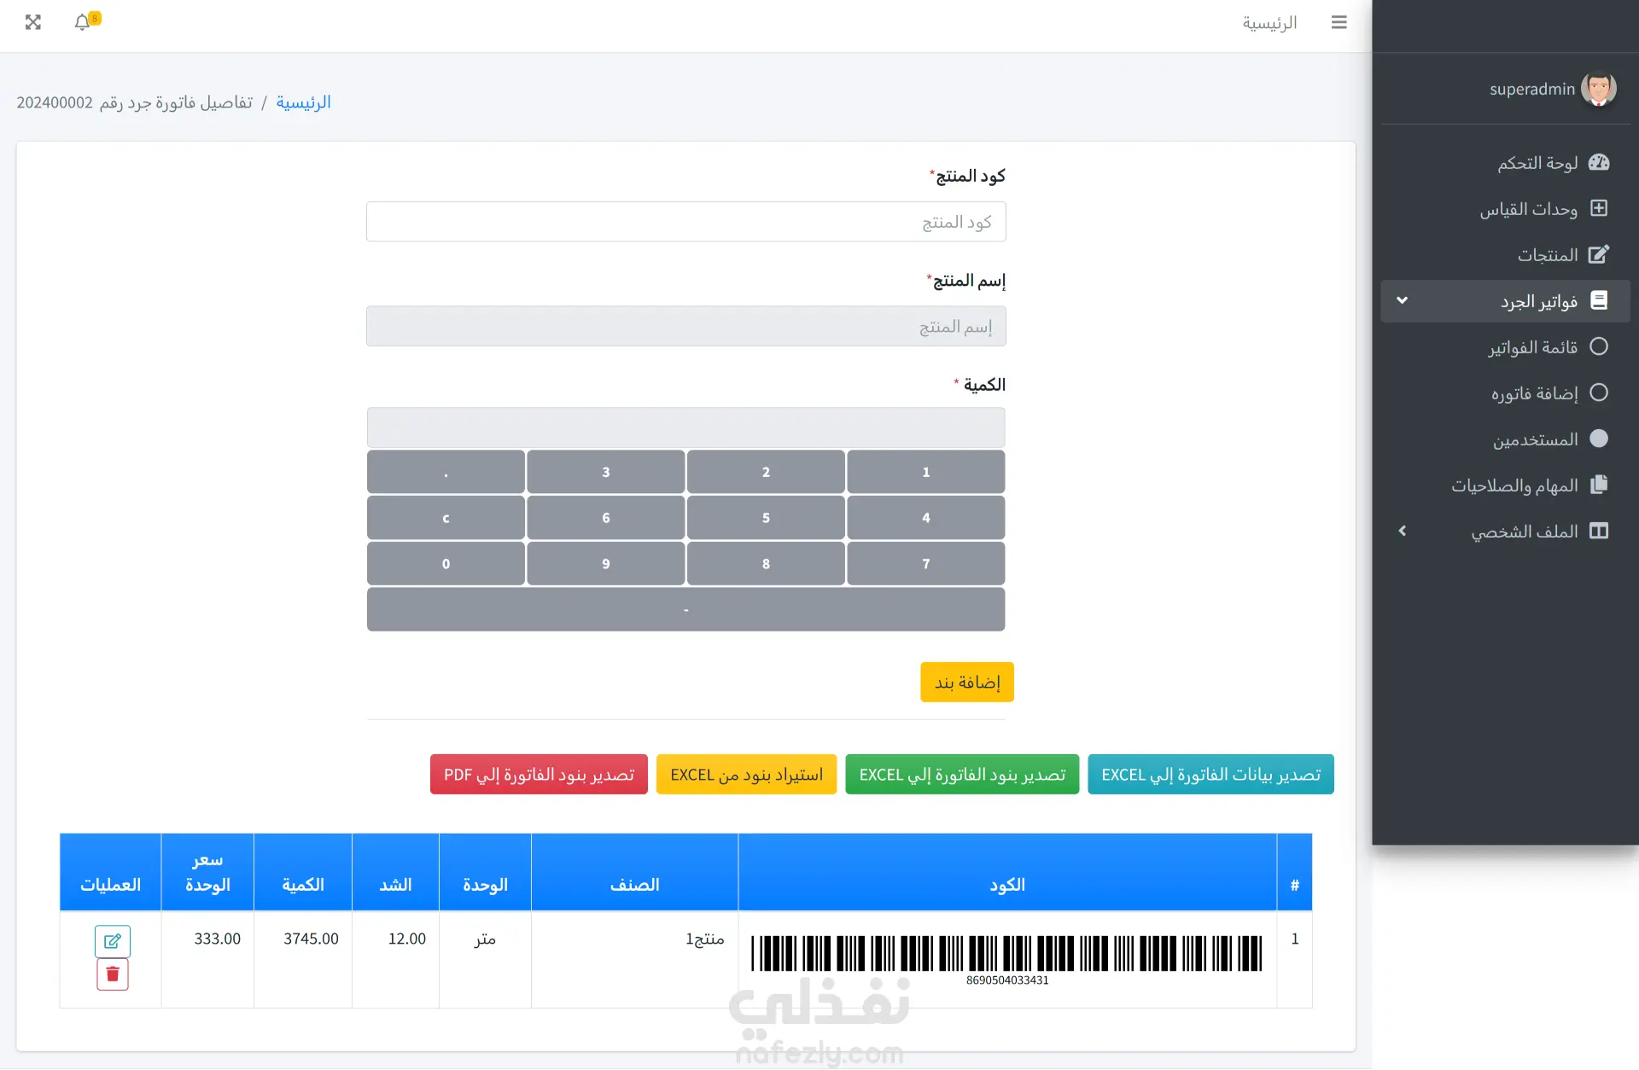Screen dimensions: 1639x1070
Task: Click the hamburger menu icon in the top bar
Action: (x=1339, y=22)
